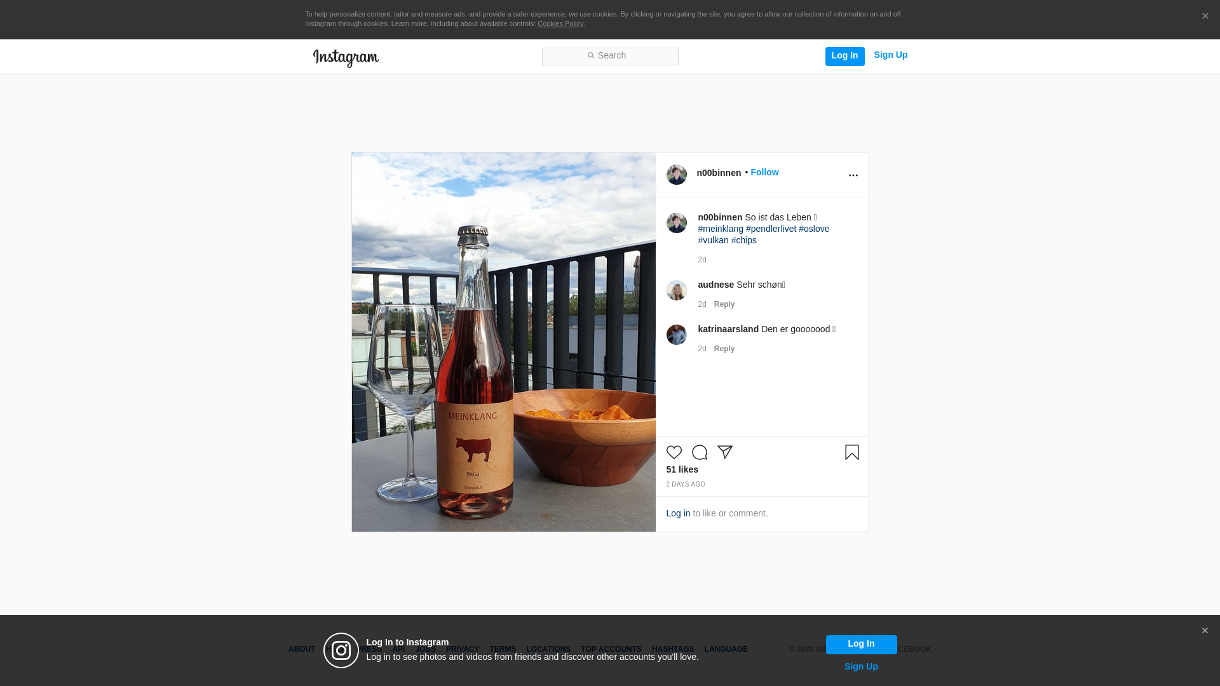Close the bottom login prompt banner
Viewport: 1220px width, 686px height.
[x=1204, y=631]
